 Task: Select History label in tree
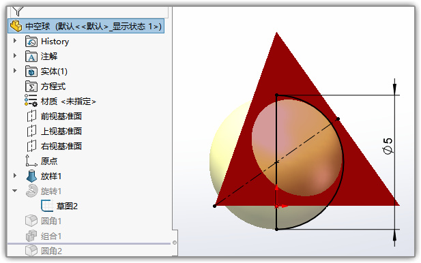[x=55, y=42]
